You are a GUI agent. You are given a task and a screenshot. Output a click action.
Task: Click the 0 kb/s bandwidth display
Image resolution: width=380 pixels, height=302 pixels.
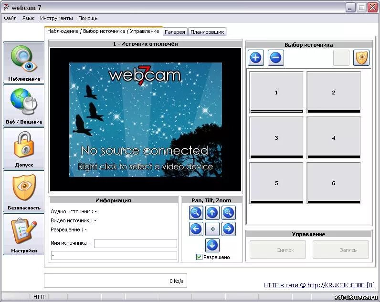[116, 281]
